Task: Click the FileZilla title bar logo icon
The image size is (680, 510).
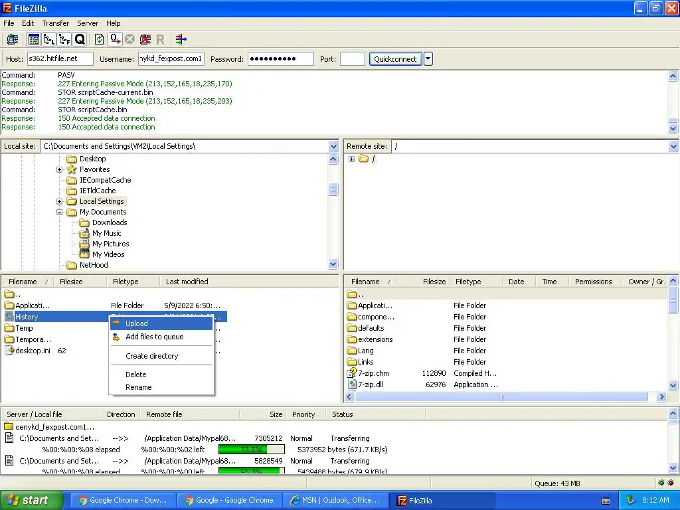Action: coord(7,8)
